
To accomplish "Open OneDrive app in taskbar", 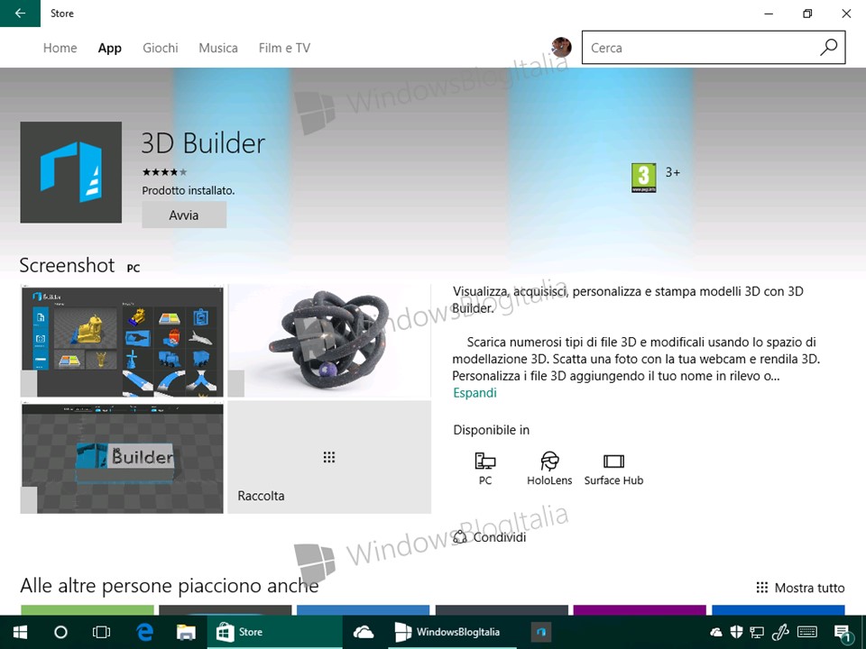I will (364, 632).
